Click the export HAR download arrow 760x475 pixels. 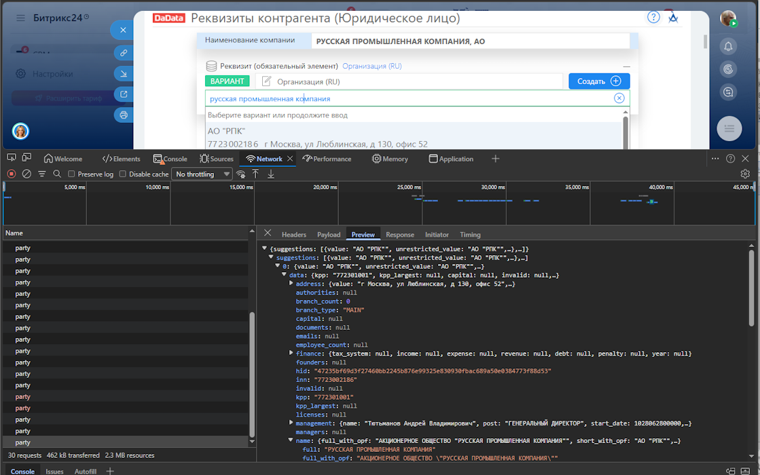coord(271,174)
